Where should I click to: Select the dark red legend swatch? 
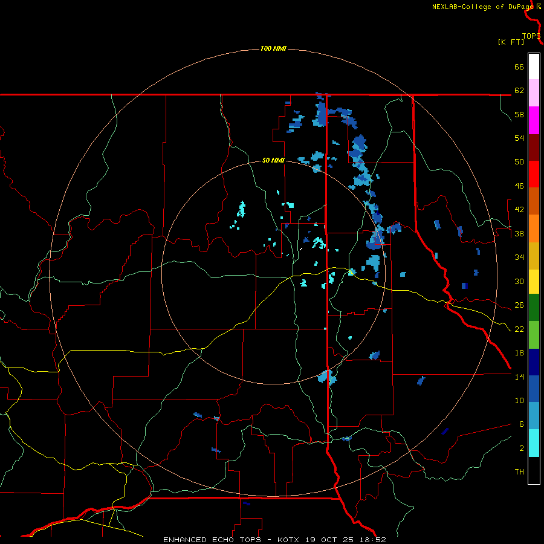click(534, 147)
